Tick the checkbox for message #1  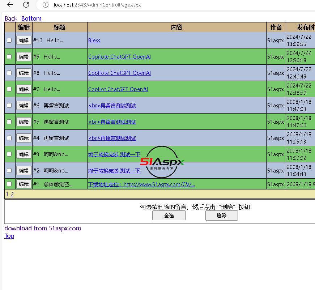(x=9, y=184)
